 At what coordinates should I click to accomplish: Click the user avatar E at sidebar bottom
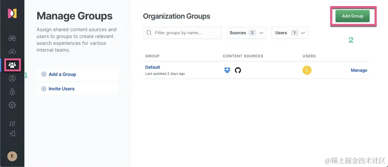(x=12, y=156)
